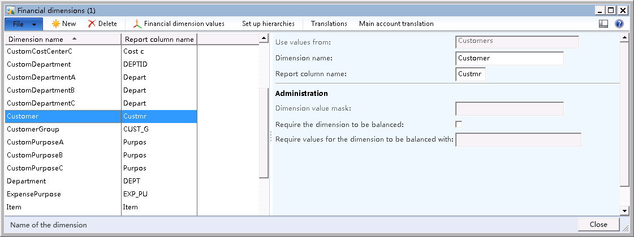Select the CustomDepartmentB row
Screen dimensions: 634x237
click(x=101, y=90)
